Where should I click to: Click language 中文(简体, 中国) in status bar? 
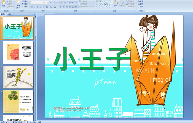(36, 122)
